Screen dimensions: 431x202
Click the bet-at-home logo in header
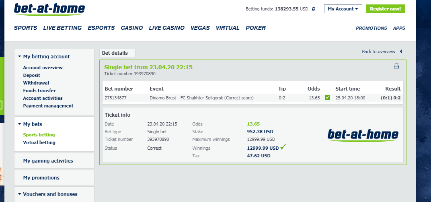click(49, 9)
